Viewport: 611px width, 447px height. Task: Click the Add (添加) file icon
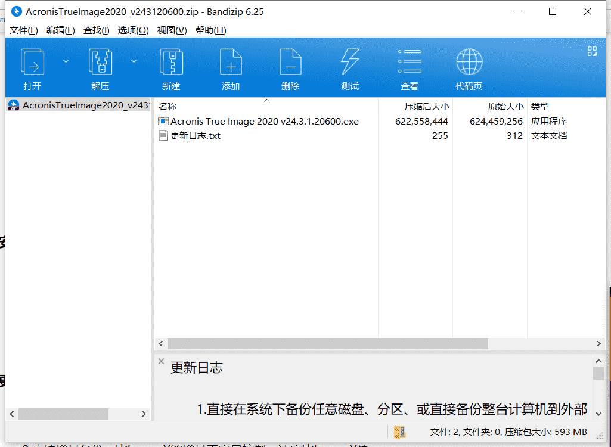pos(231,62)
